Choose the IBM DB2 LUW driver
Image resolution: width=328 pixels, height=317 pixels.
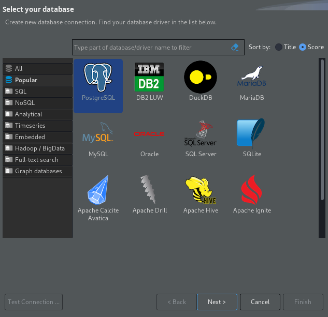[149, 82]
